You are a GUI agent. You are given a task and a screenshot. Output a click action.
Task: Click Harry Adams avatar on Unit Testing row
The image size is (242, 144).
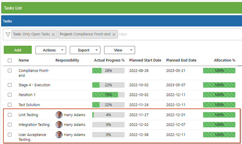tap(59, 115)
